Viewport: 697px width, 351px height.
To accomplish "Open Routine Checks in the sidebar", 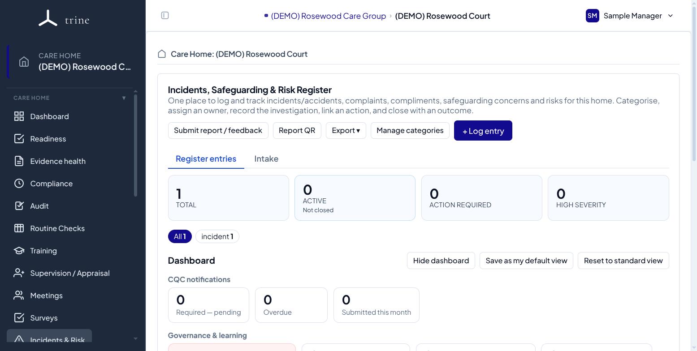I will [x=57, y=228].
